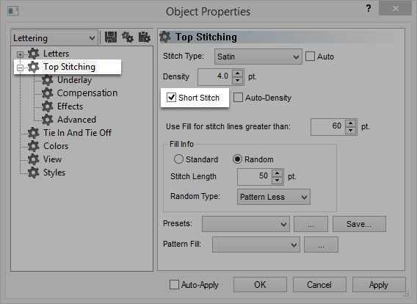Increase Density with the up arrow

pyautogui.click(x=237, y=73)
